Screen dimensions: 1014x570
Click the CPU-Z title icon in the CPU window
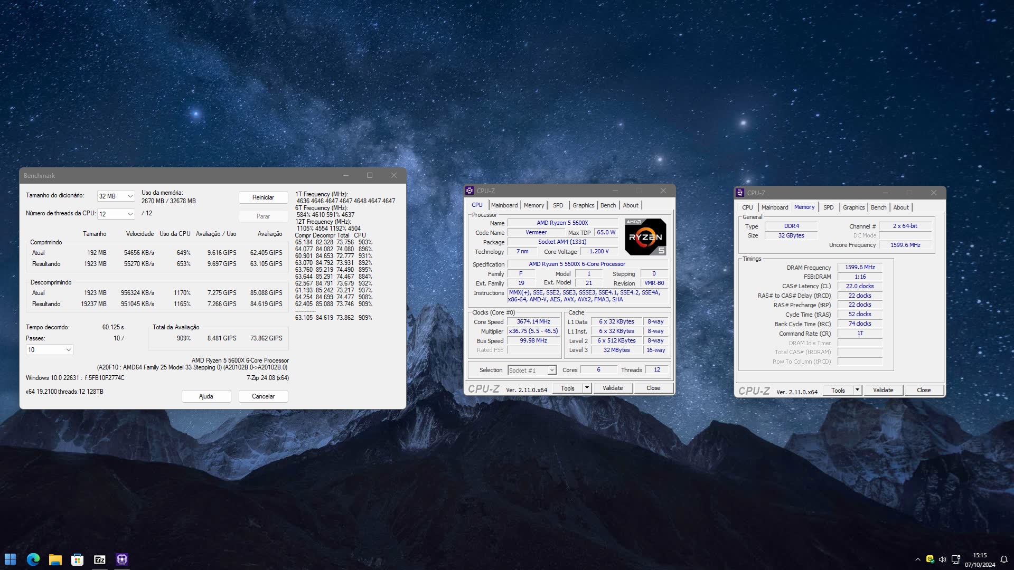point(470,191)
